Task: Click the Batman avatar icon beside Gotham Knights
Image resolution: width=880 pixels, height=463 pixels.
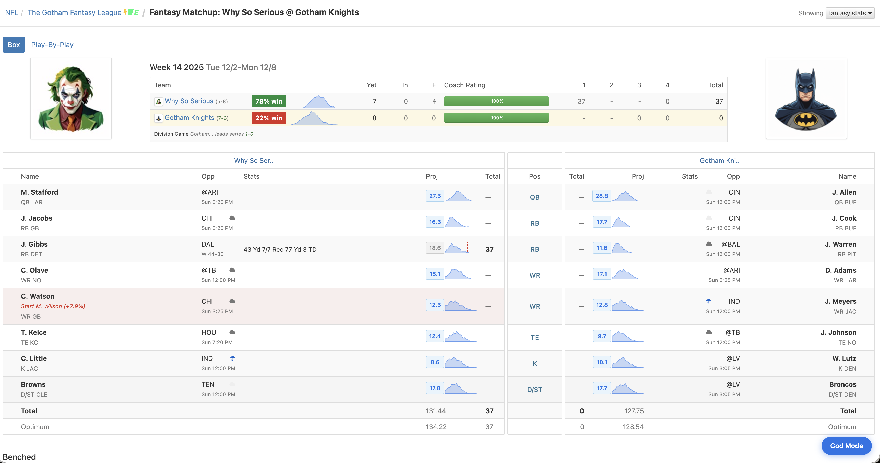Action: pos(159,118)
